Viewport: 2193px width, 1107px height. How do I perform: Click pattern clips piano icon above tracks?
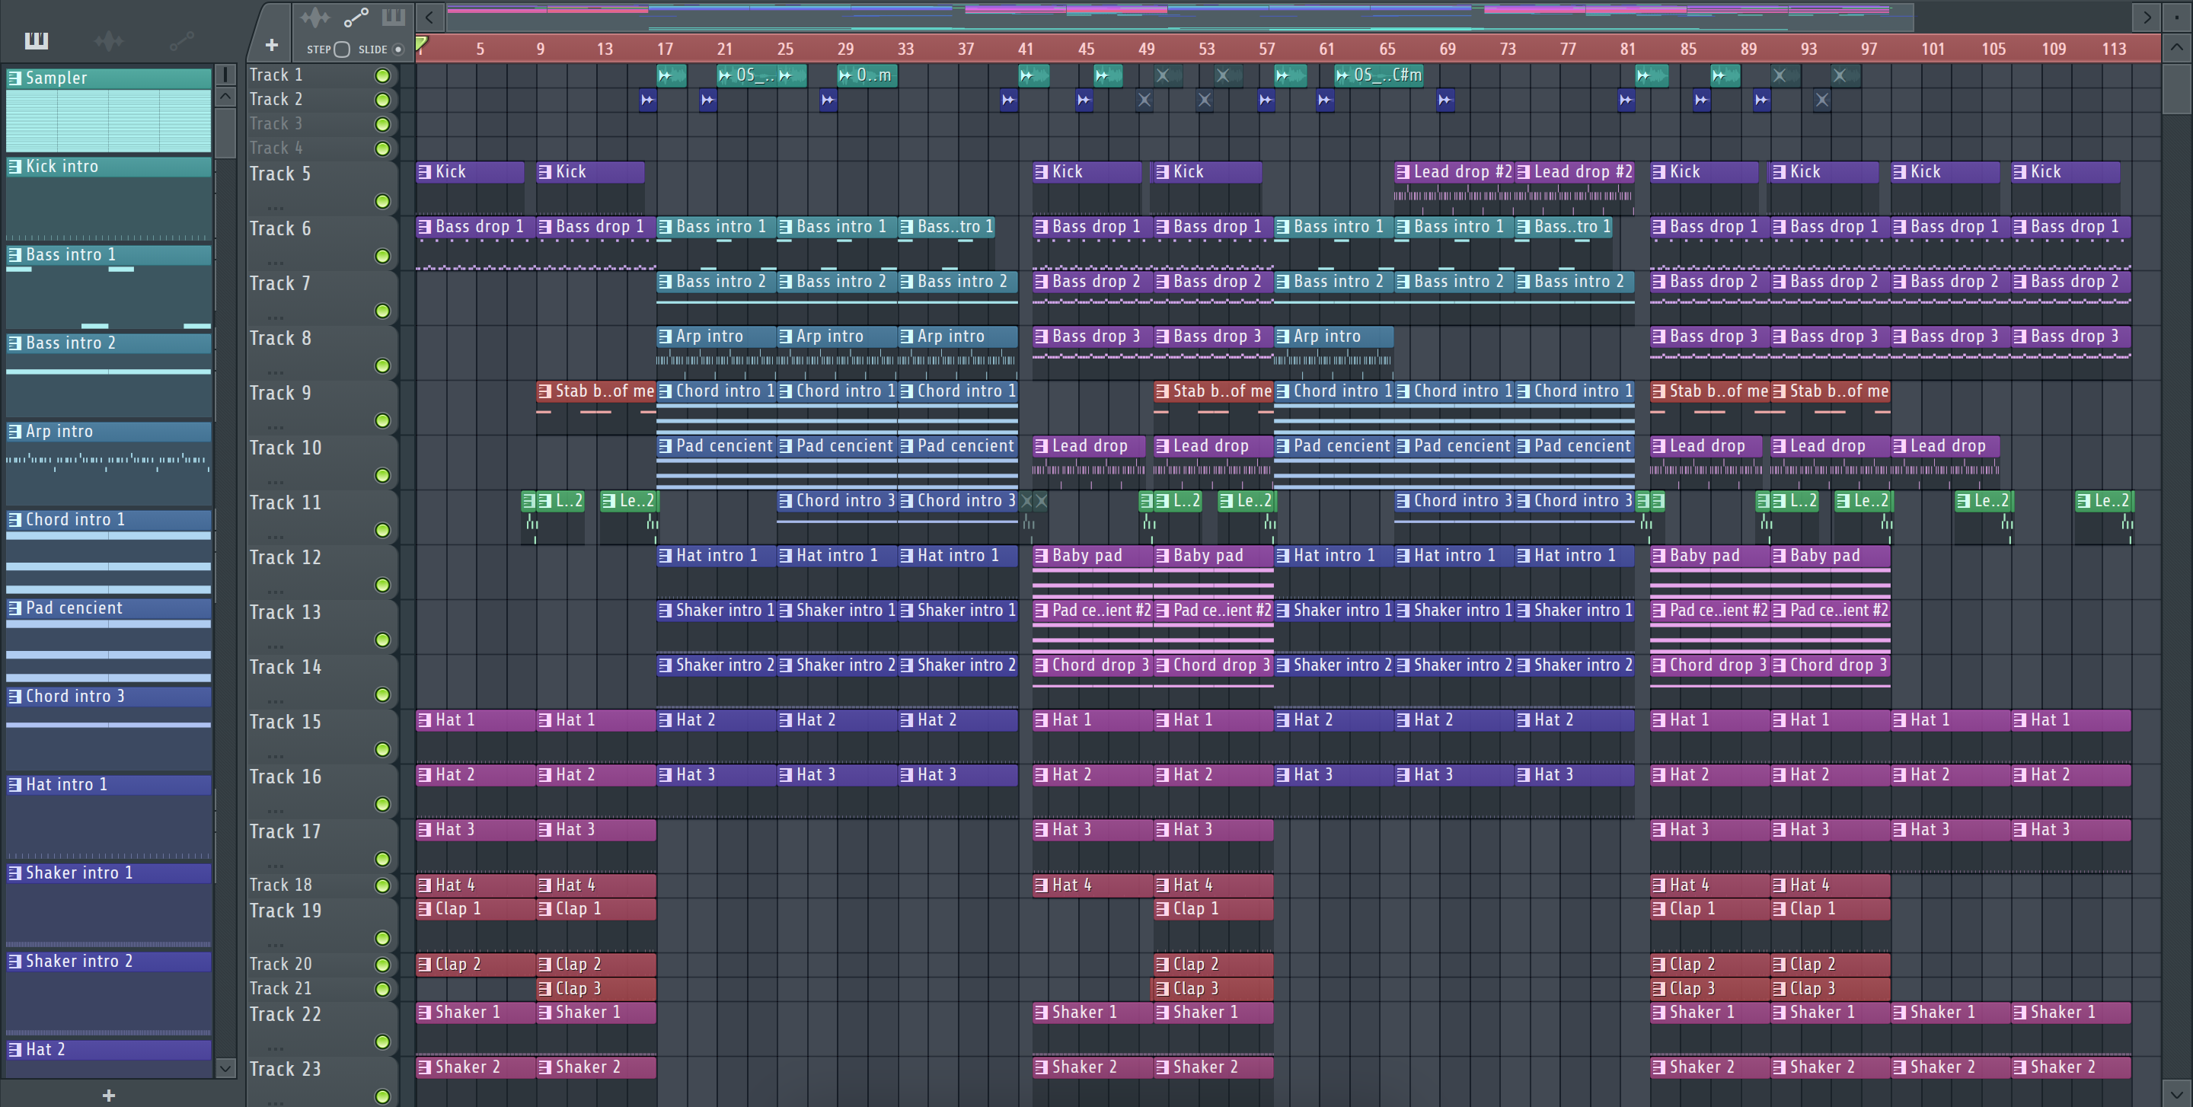(394, 17)
